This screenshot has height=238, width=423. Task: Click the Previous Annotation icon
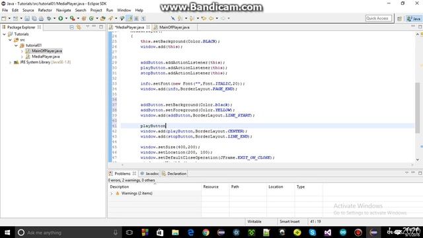point(192,19)
